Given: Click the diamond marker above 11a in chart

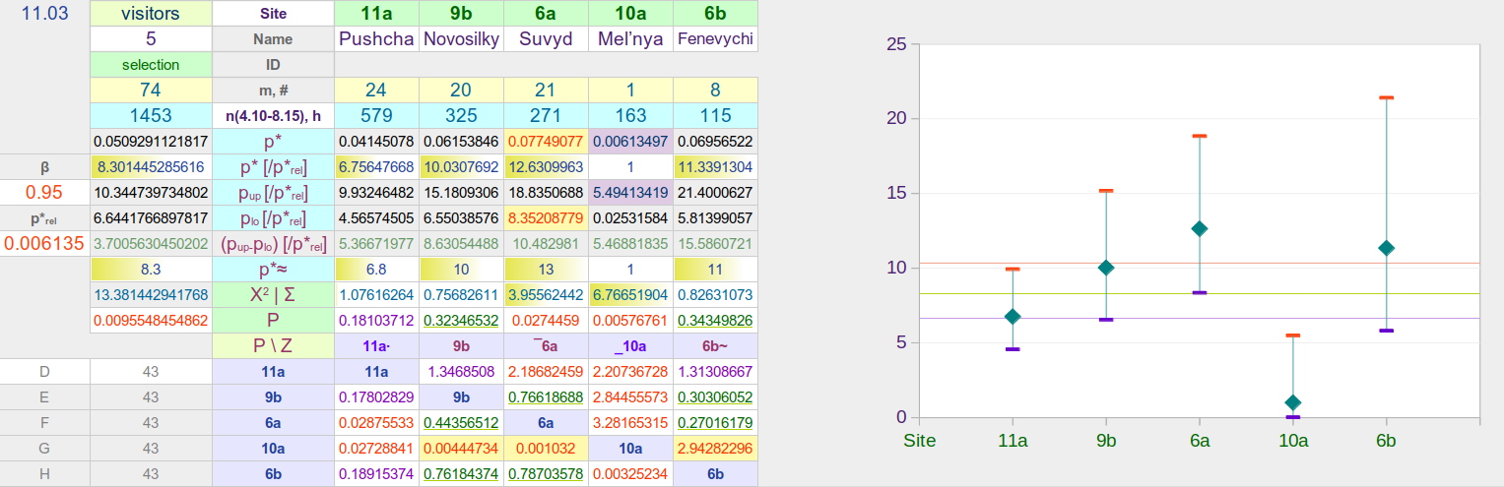Looking at the screenshot, I should click(1013, 316).
